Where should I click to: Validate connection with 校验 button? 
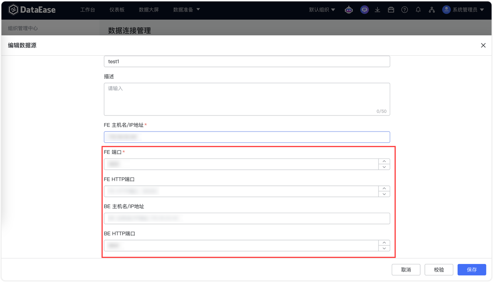[439, 269]
